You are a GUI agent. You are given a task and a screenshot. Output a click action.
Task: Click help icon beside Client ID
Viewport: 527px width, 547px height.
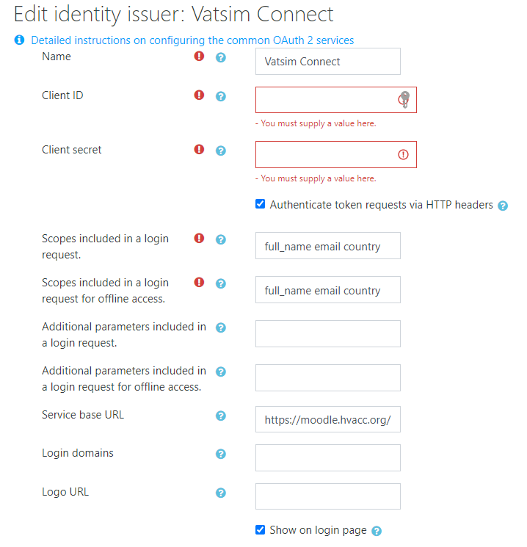click(x=220, y=96)
